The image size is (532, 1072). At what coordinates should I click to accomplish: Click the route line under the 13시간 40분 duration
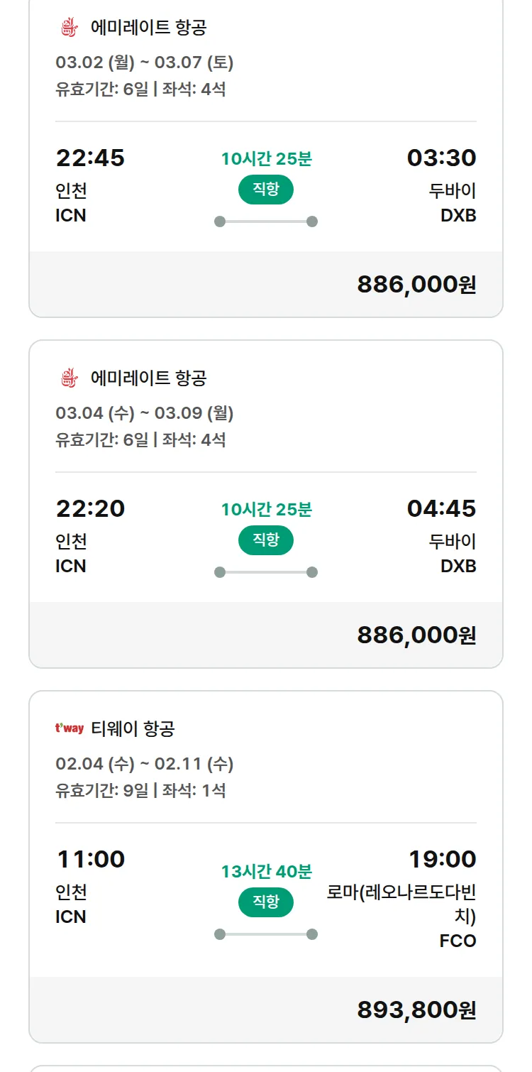pyautogui.click(x=265, y=934)
